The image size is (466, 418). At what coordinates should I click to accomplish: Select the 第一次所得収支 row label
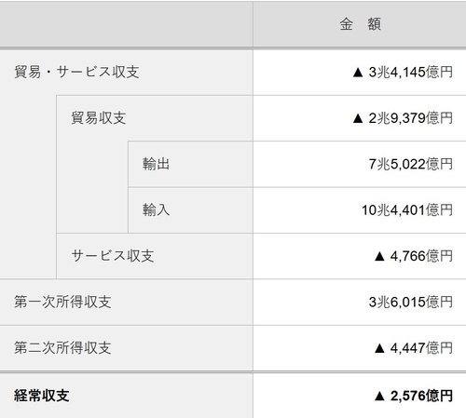pos(62,302)
